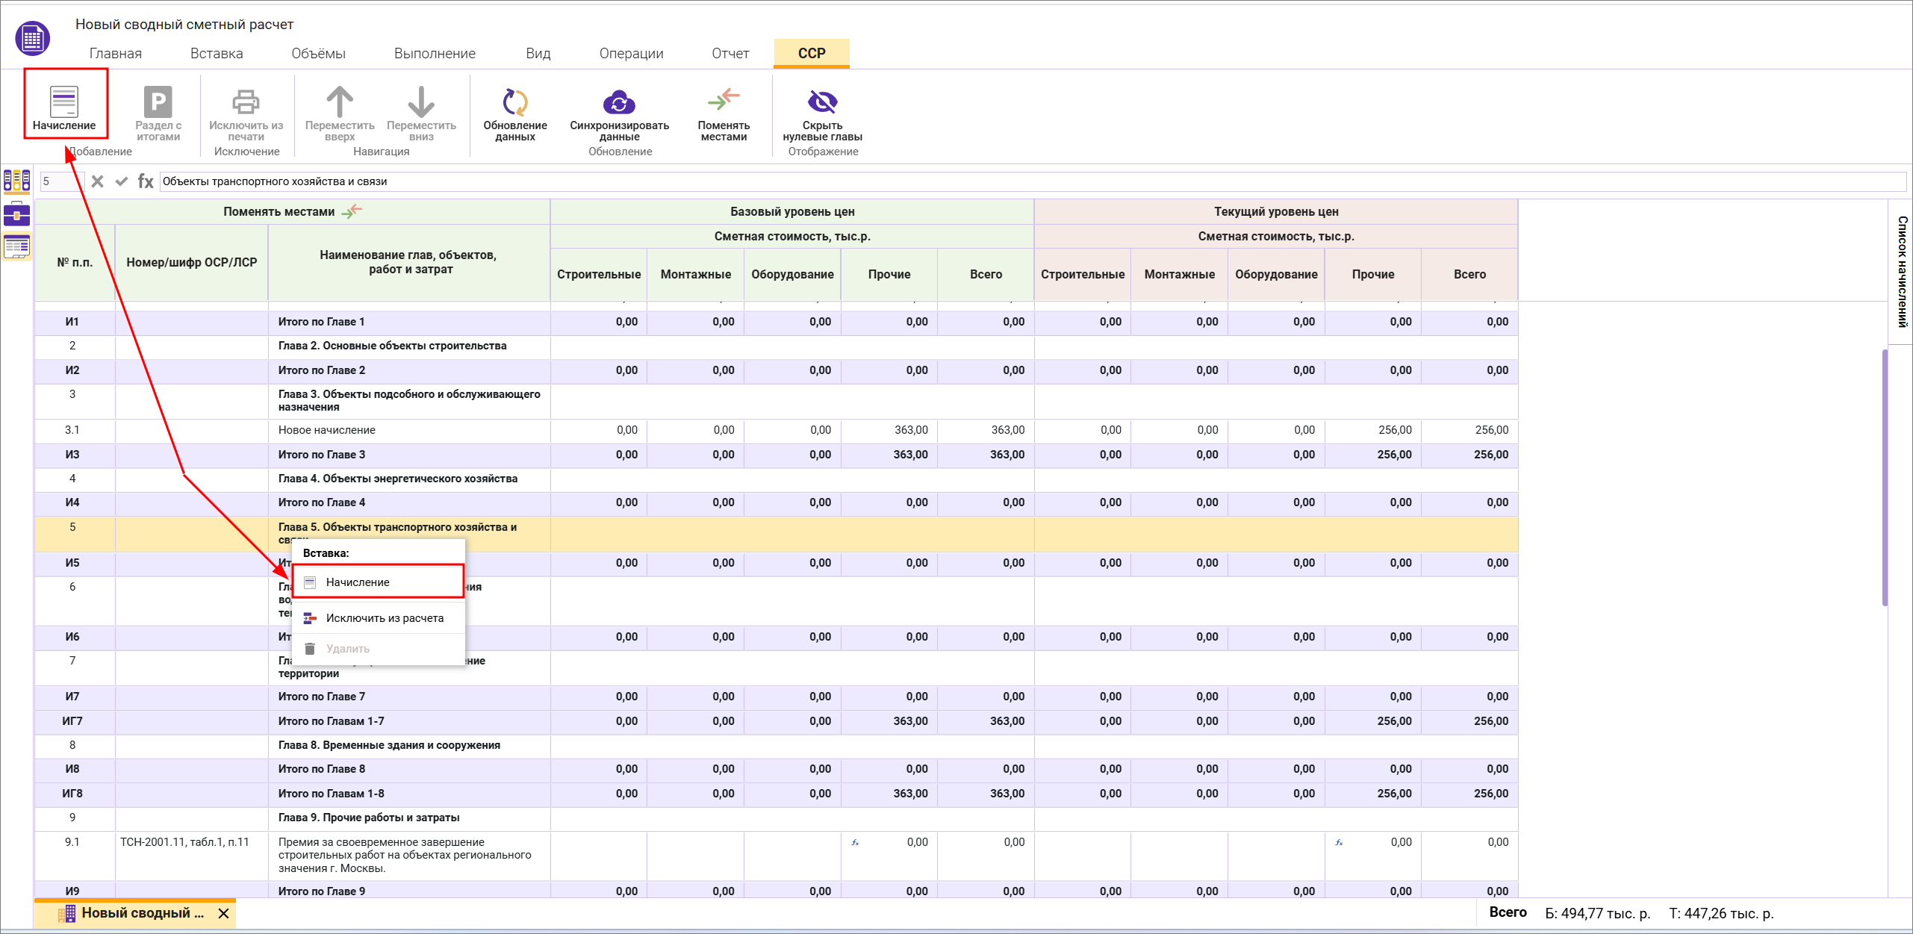The height and width of the screenshot is (934, 1913).
Task: Choose Начисление in context menu
Action: coord(358,582)
